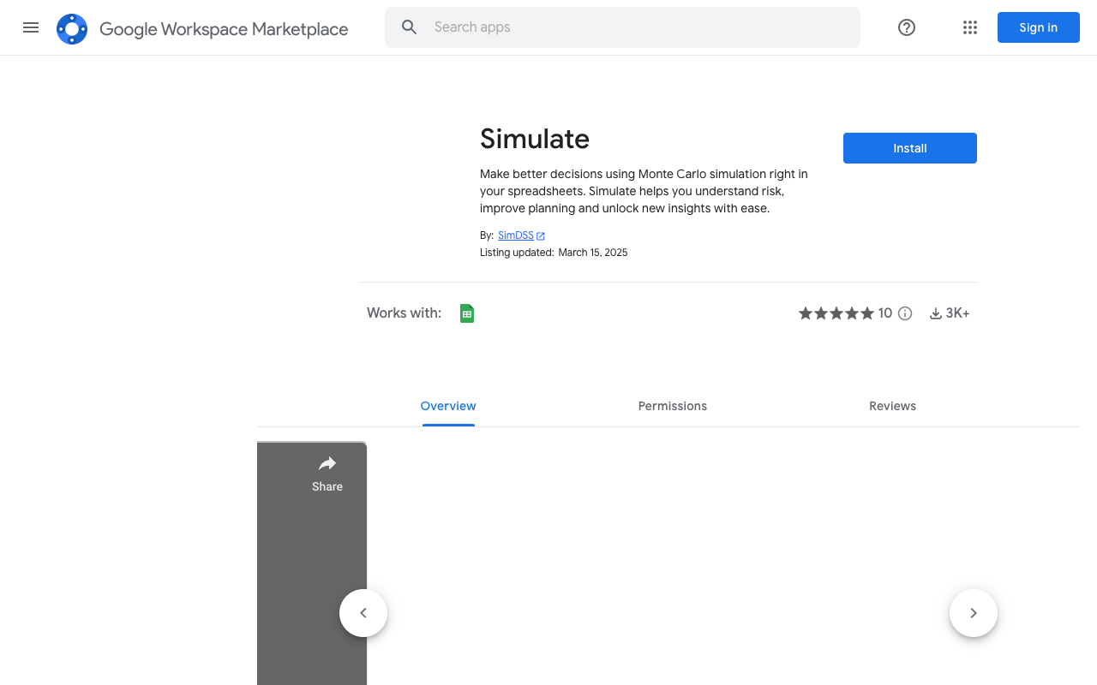Open the main hamburger menu

click(x=31, y=27)
